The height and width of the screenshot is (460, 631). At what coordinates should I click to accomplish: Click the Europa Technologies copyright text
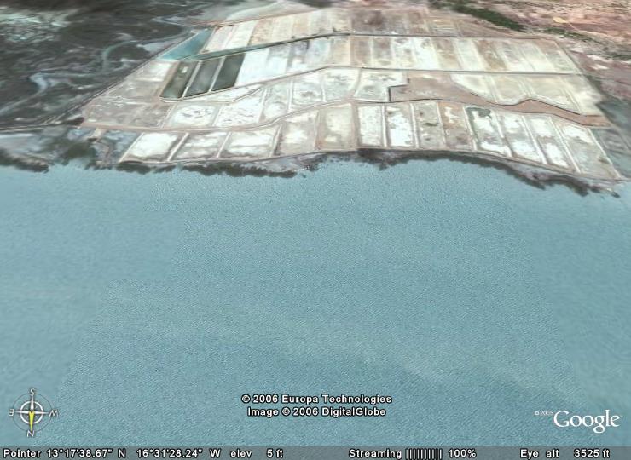[316, 399]
